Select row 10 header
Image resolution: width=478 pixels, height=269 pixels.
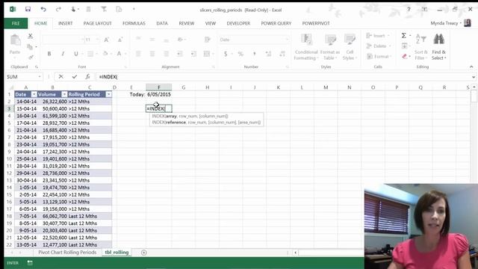click(x=9, y=158)
